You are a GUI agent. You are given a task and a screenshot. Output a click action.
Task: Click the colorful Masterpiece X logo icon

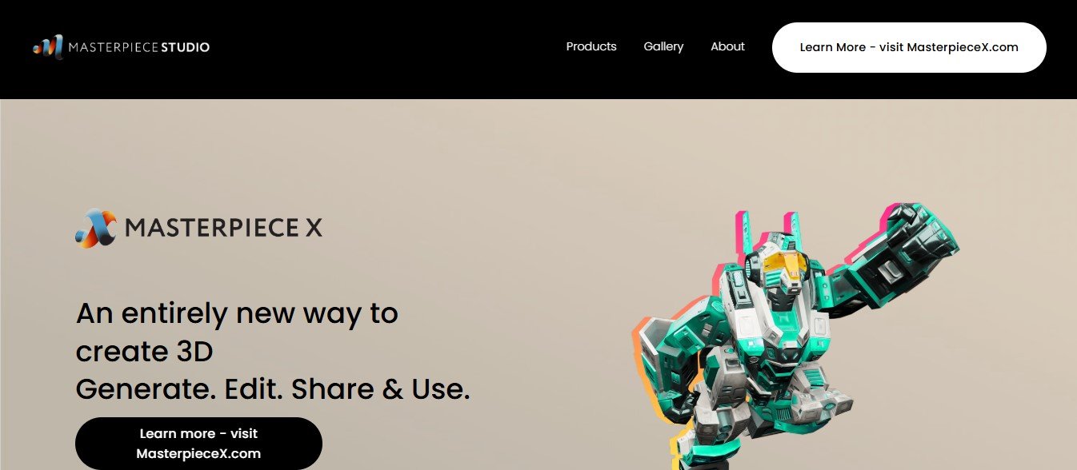coord(96,229)
